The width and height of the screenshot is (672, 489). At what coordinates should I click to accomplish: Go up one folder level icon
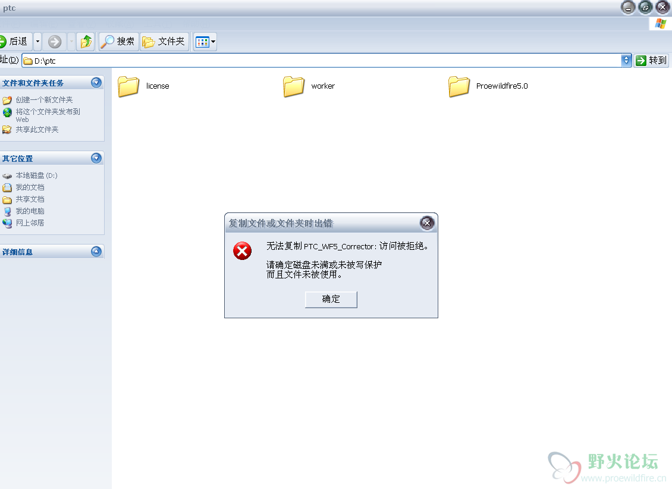tap(86, 42)
